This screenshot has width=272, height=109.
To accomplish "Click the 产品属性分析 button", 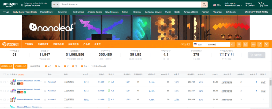I will [21, 66].
